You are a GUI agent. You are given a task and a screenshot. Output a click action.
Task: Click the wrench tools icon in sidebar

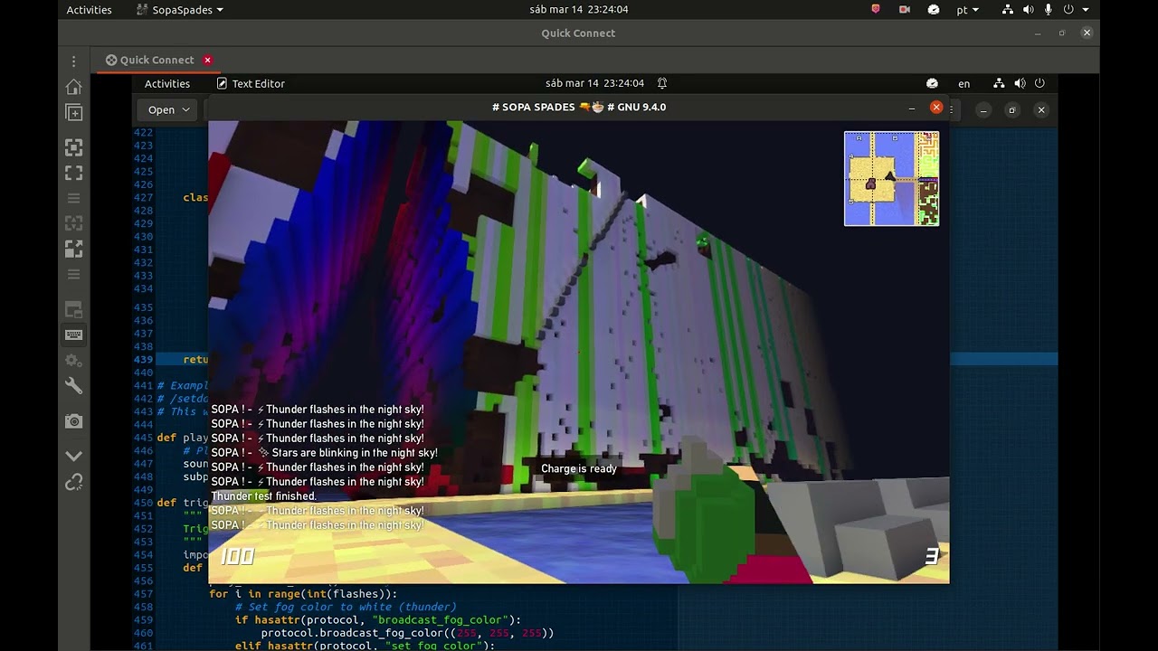(x=74, y=386)
